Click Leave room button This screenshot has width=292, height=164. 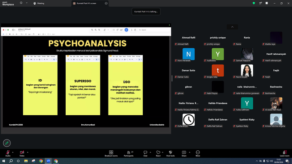point(285,154)
